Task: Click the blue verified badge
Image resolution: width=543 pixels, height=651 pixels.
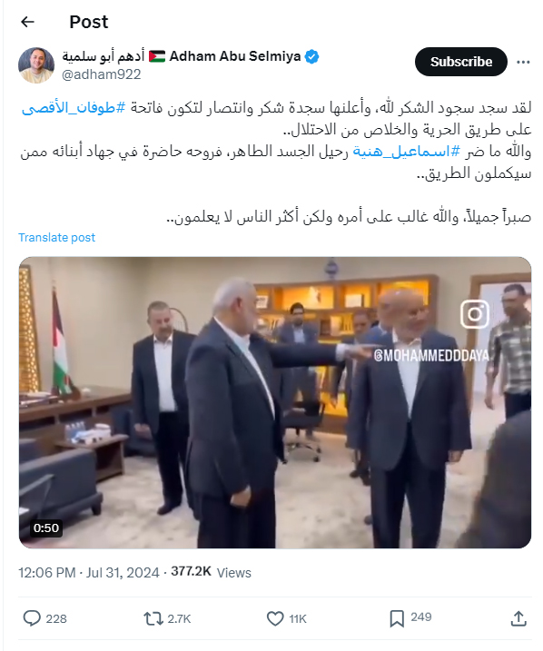Action: pos(311,56)
